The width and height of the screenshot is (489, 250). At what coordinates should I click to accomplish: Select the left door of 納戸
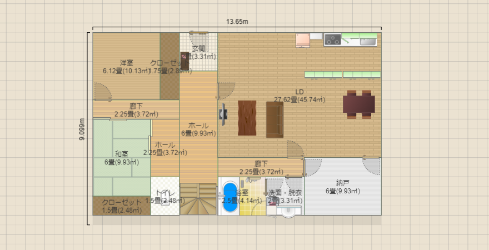[312, 168]
